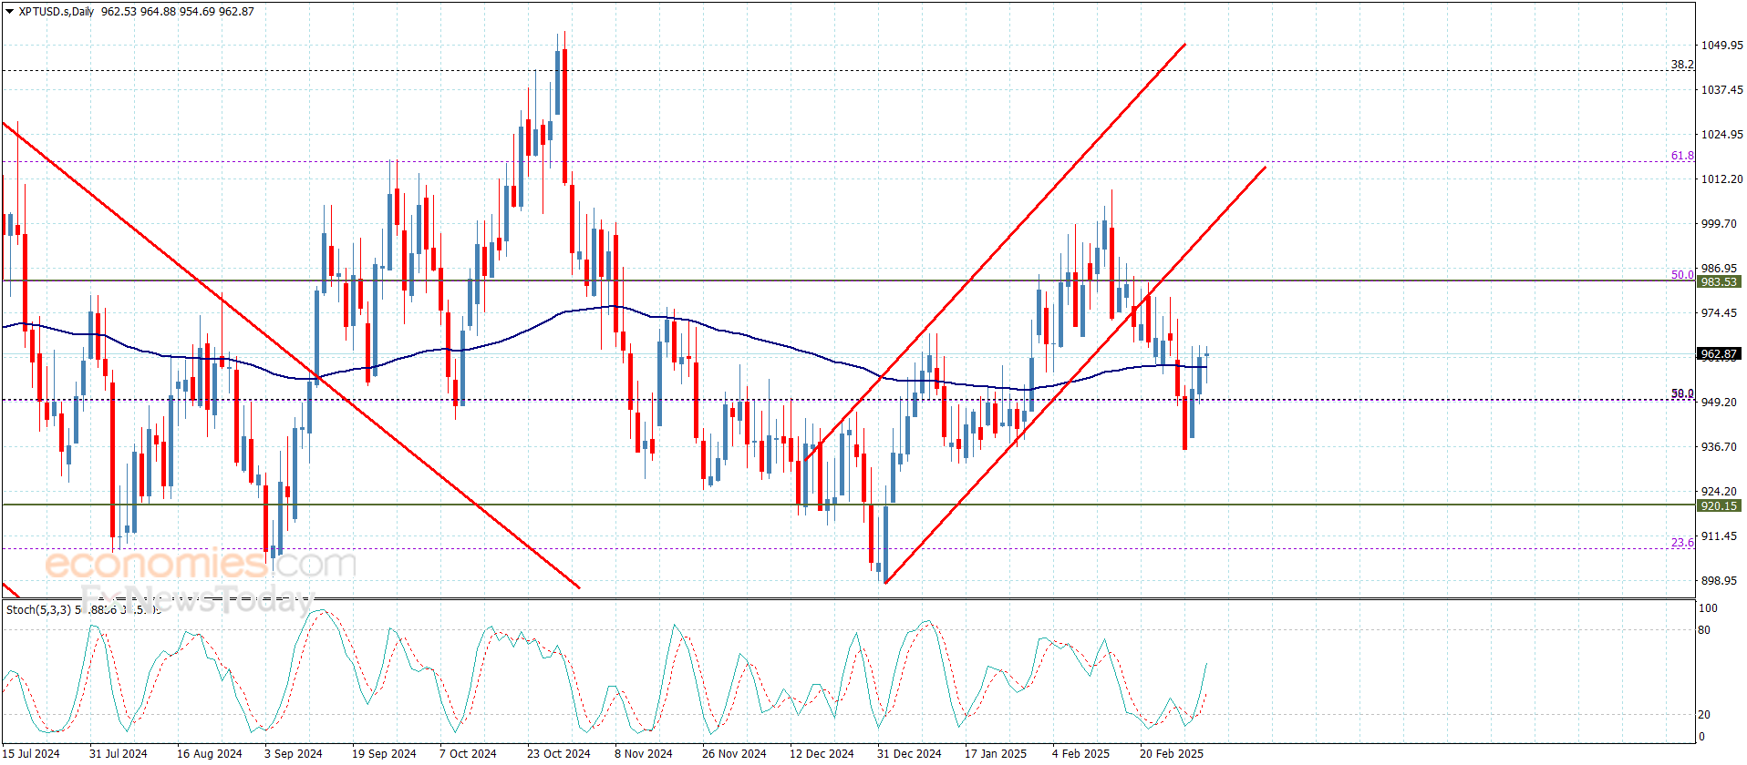Click the 1012.20 price axis label
Screen dimensions: 1747x765
1721,179
